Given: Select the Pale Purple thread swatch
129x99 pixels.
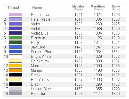Looking at the screenshot, I should point(15,19).
